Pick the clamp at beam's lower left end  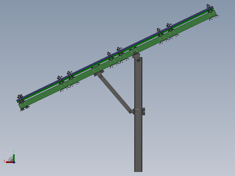[x=20, y=97]
